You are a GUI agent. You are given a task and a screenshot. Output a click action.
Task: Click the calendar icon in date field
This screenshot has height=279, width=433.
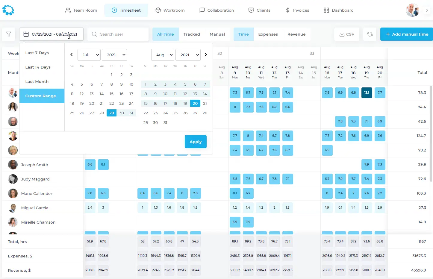tap(26, 34)
